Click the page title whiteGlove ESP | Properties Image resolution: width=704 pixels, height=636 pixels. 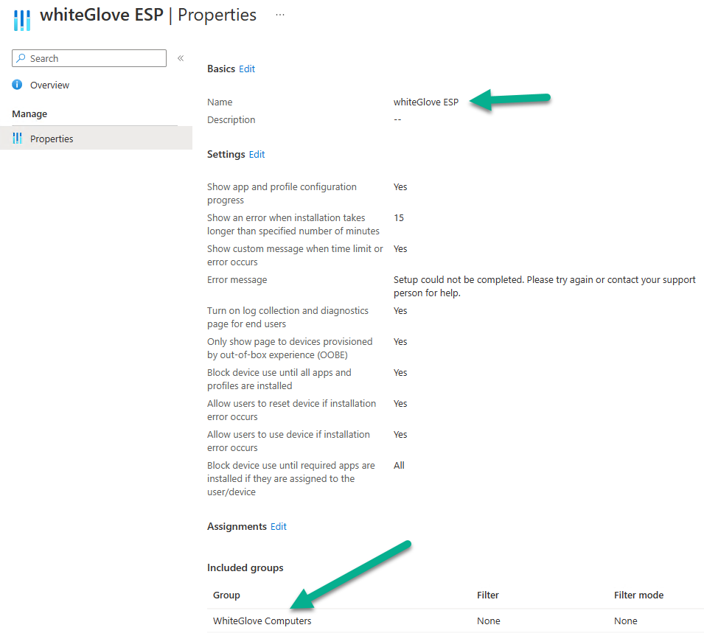tap(148, 15)
